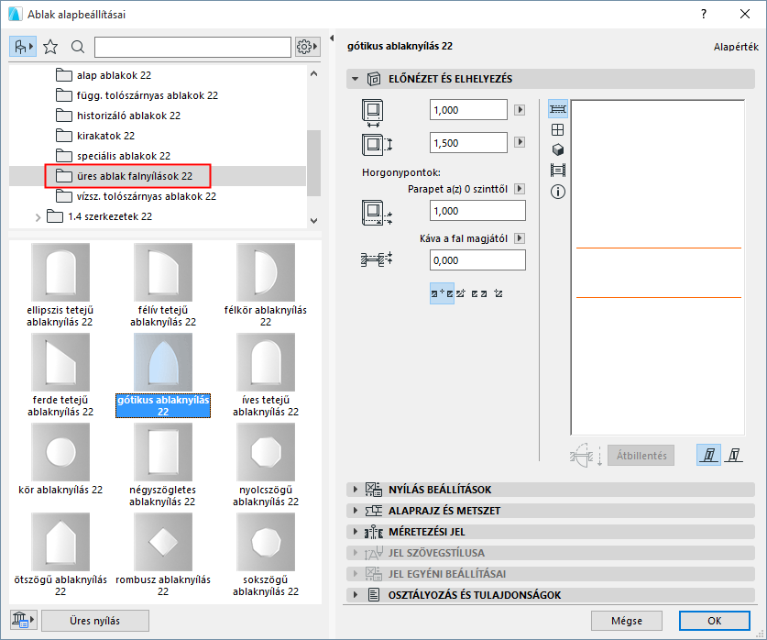The width and height of the screenshot is (767, 640).
Task: Click the Előnézet és elhelyezés panel icon
Action: point(374,79)
